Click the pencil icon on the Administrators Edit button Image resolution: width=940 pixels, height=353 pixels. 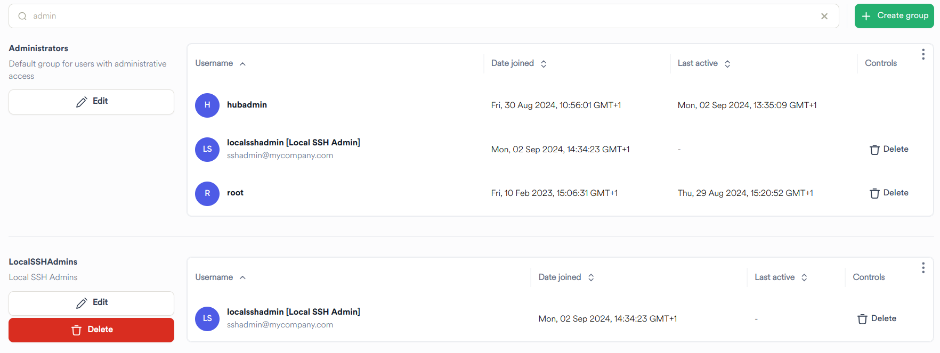pos(81,101)
